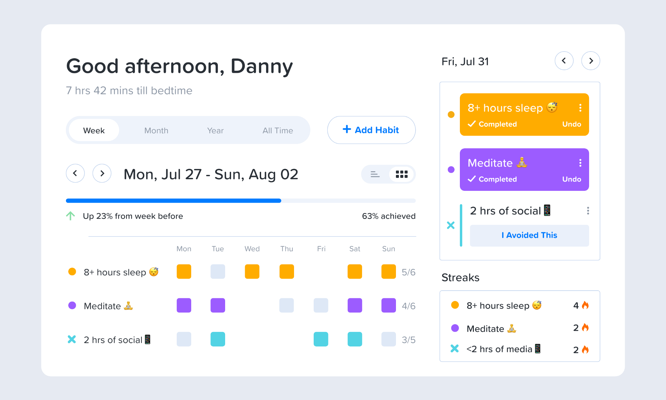The width and height of the screenshot is (666, 400).
Task: Click the Add Habit button
Action: pyautogui.click(x=371, y=130)
